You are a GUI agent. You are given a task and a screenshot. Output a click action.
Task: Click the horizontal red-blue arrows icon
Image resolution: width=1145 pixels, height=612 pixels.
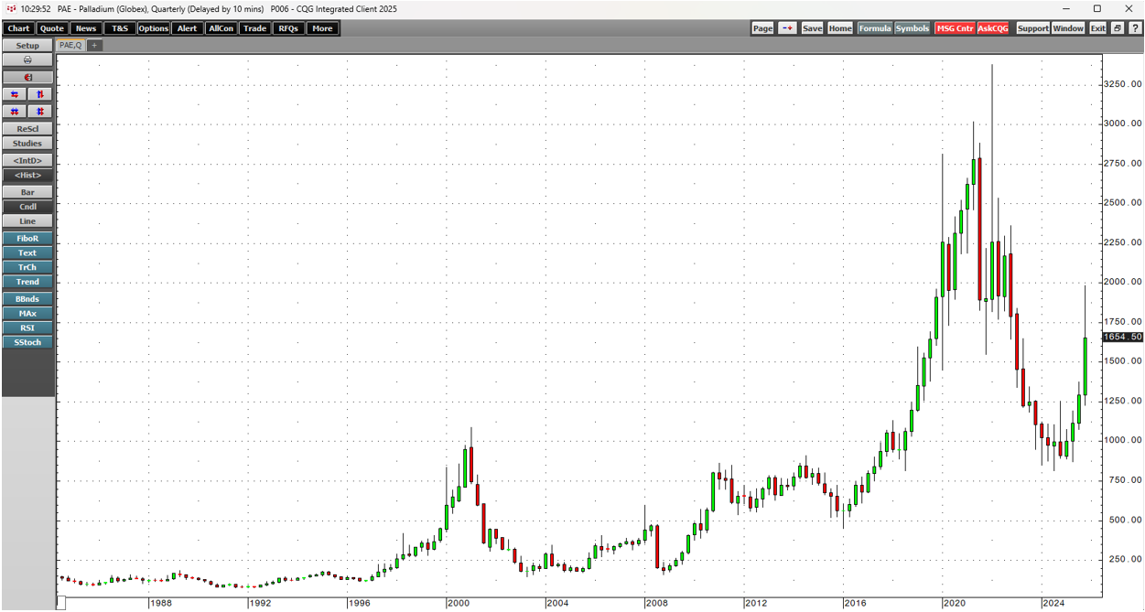tap(15, 94)
